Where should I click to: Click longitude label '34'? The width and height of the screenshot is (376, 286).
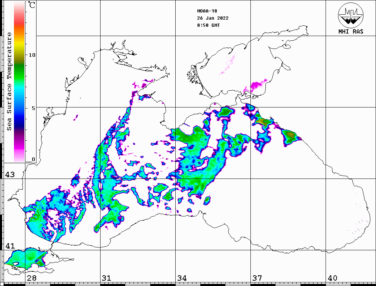coord(182,278)
